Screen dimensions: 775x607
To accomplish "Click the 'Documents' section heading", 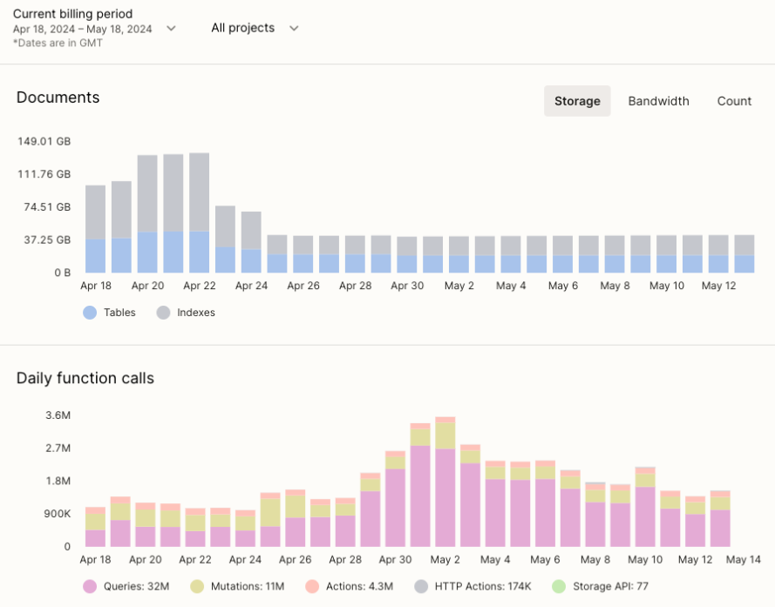I will [x=58, y=98].
